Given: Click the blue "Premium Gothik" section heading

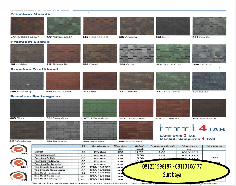Looking at the screenshot, I should (30, 42).
